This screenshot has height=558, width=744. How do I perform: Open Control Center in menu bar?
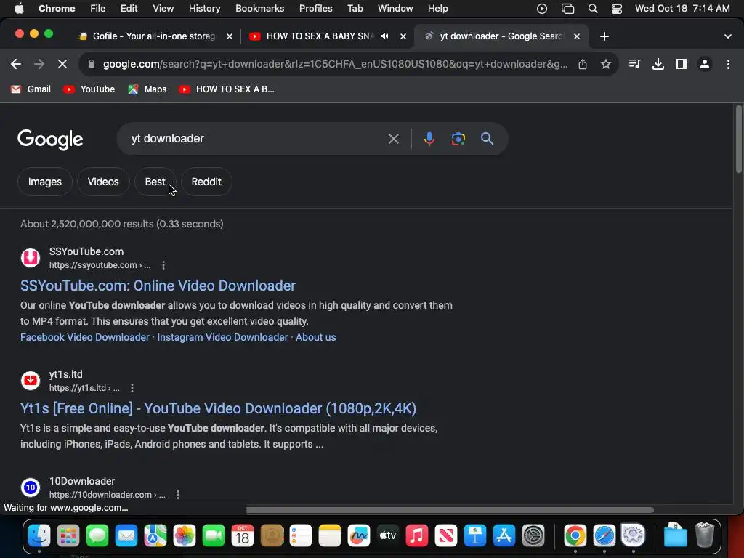point(616,9)
